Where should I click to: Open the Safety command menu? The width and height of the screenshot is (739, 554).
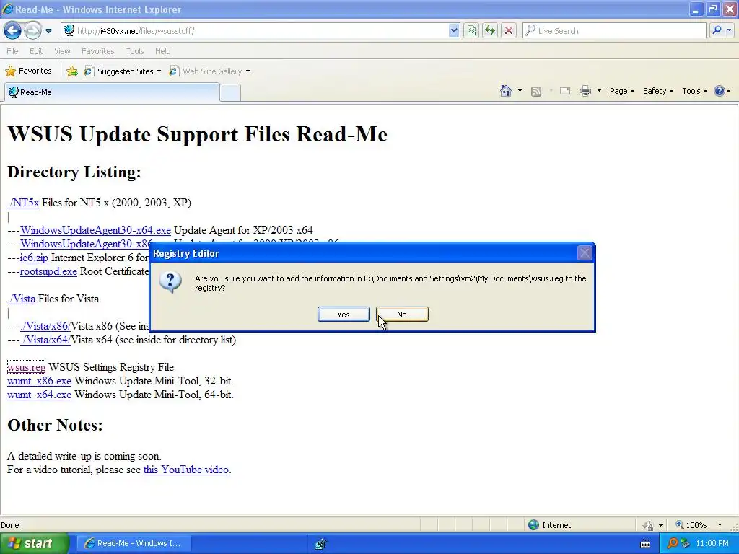tap(658, 91)
